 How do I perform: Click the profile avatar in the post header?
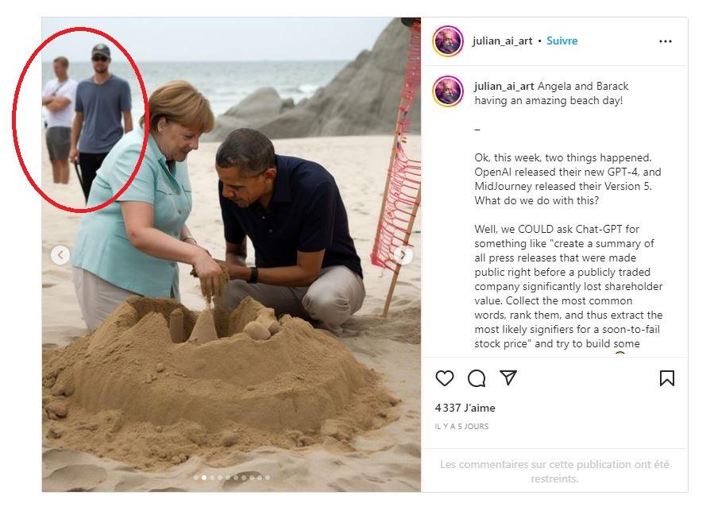448,41
